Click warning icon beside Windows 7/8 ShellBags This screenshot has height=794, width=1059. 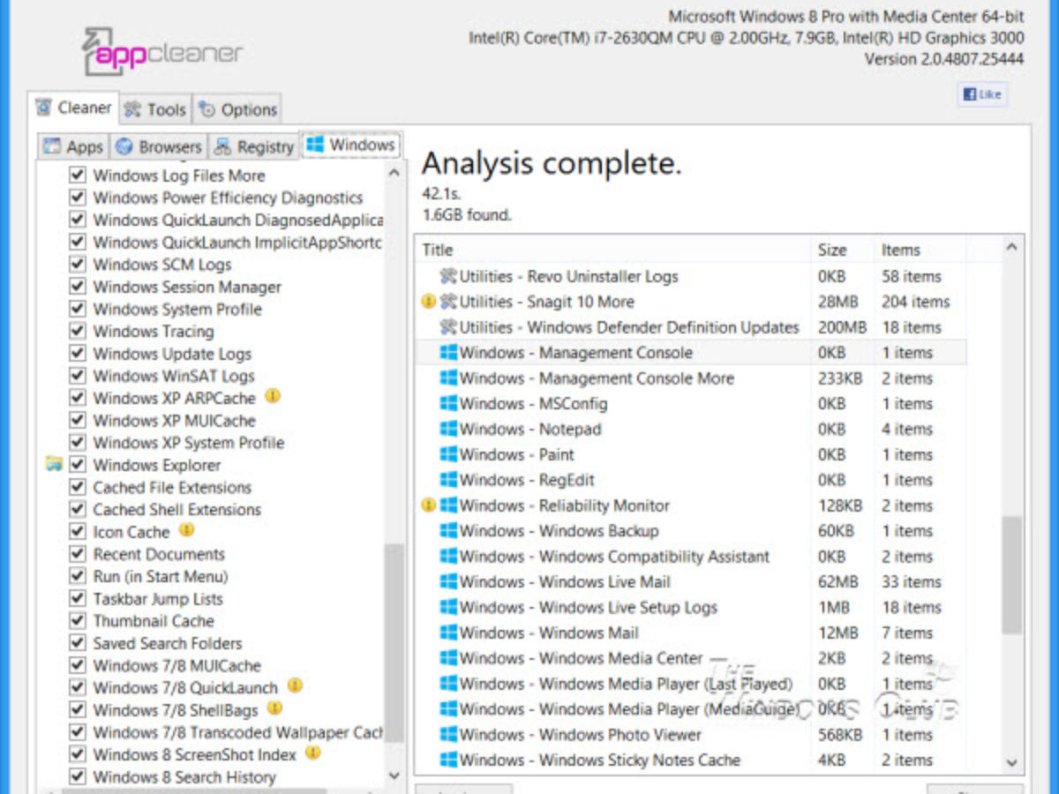(274, 708)
